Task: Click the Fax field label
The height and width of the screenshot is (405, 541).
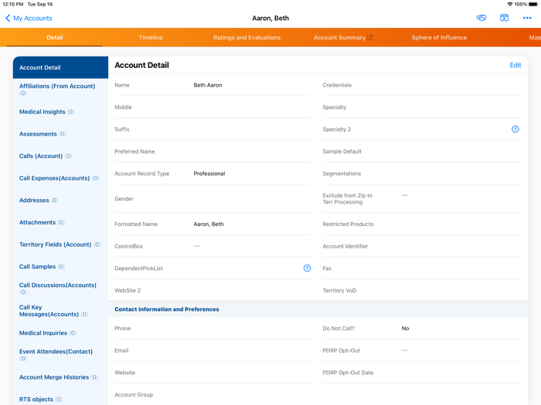Action: tap(327, 268)
